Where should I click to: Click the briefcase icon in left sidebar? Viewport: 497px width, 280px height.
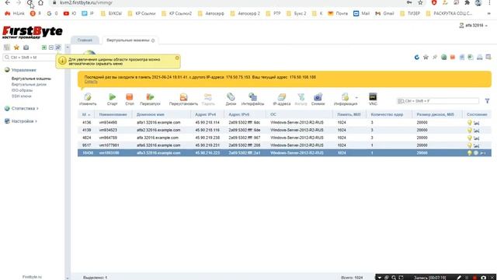coord(26,47)
